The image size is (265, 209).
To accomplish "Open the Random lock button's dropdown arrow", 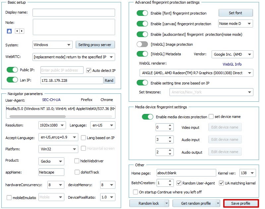I will (166, 203).
